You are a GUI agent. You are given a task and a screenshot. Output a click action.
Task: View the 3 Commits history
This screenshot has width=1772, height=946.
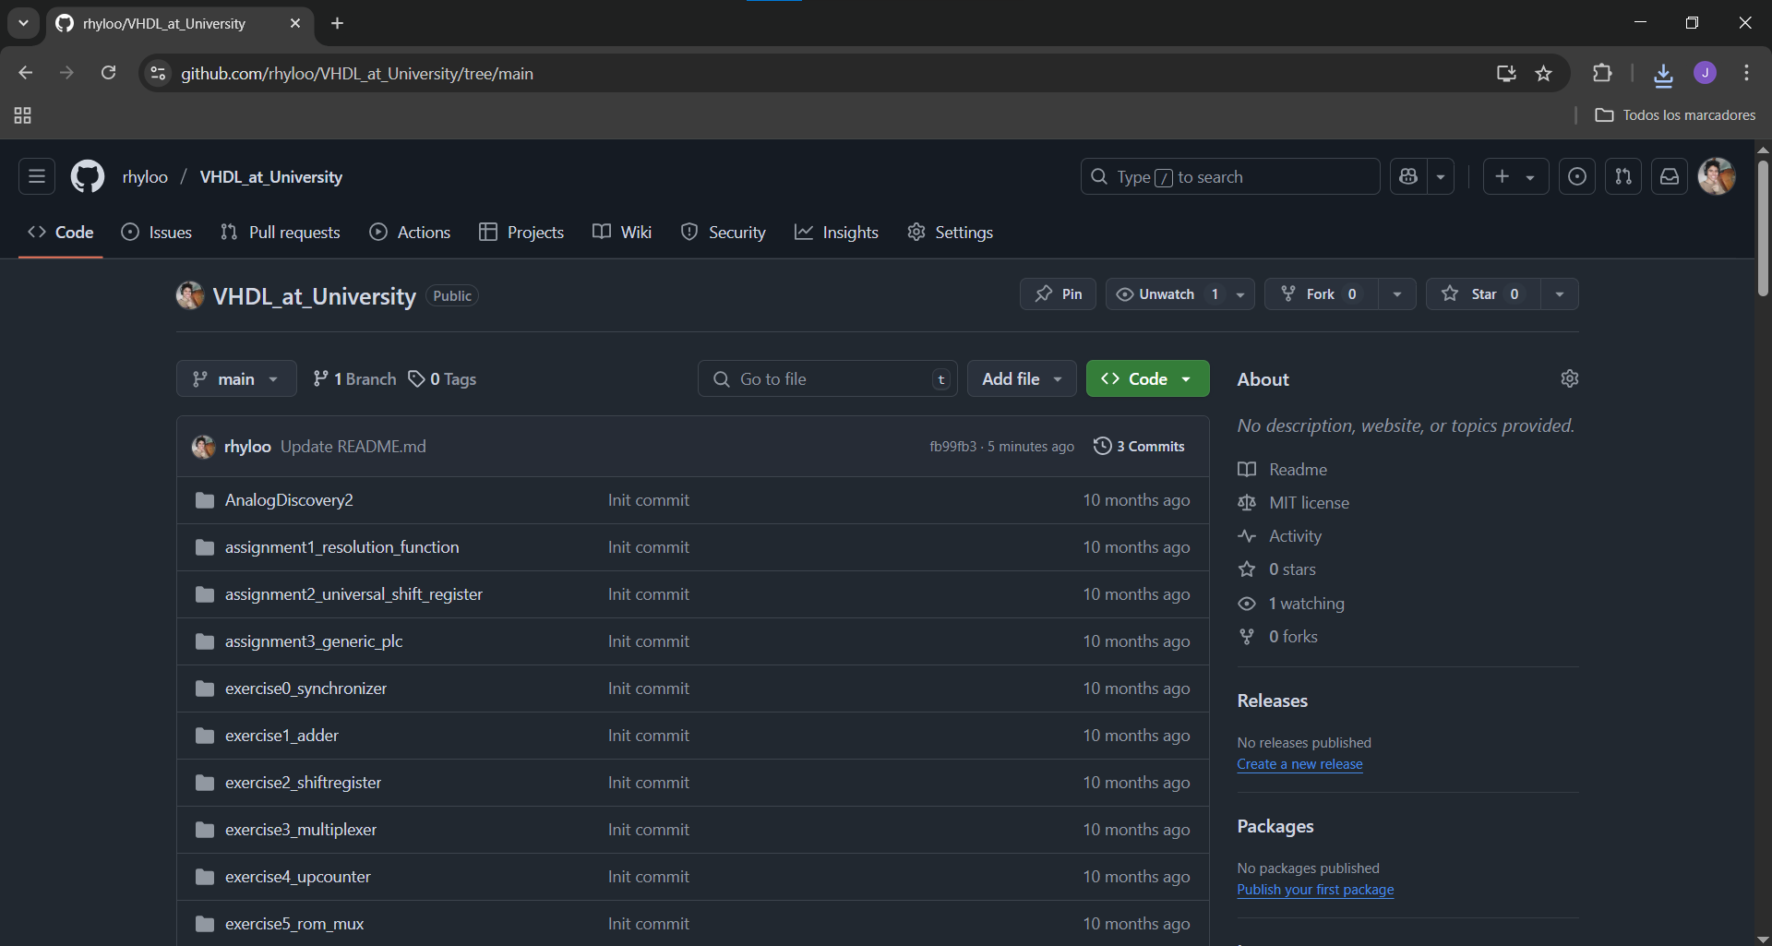[1139, 447]
